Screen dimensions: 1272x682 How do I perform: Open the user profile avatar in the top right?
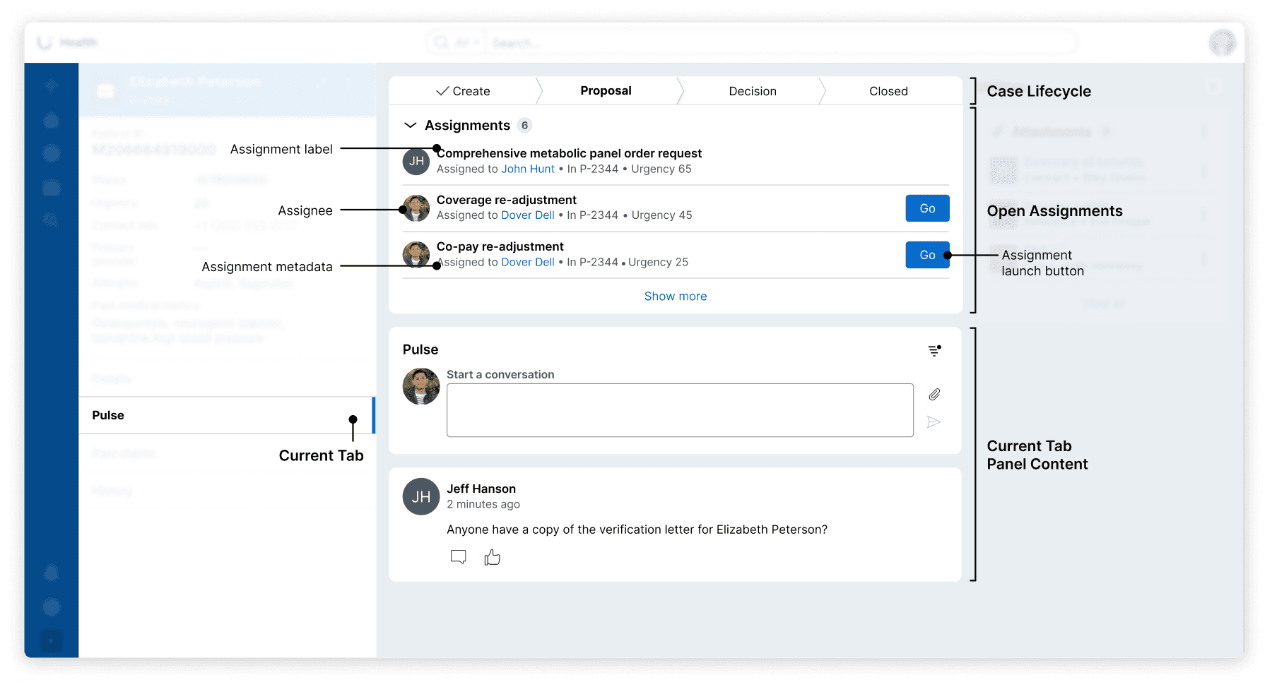pos(1222,42)
